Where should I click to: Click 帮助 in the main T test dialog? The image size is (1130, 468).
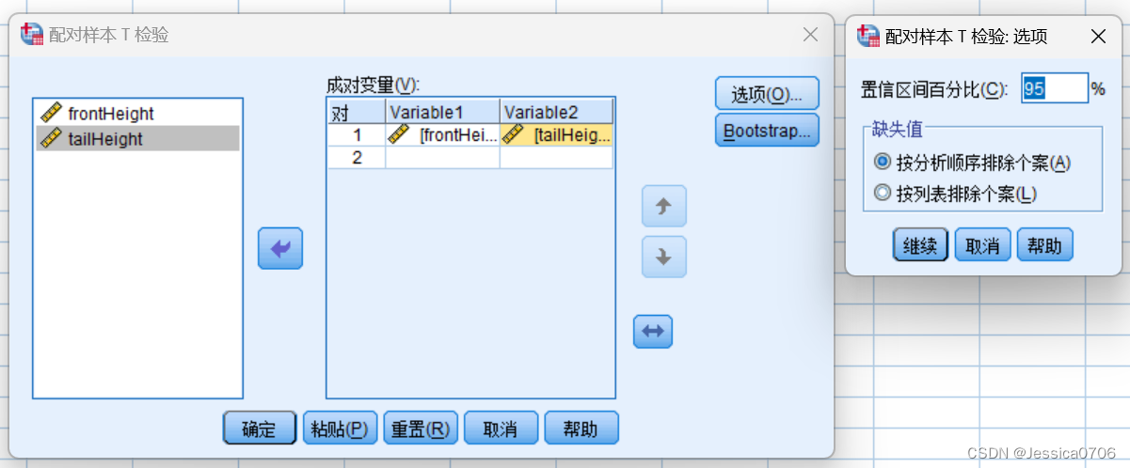pyautogui.click(x=581, y=429)
